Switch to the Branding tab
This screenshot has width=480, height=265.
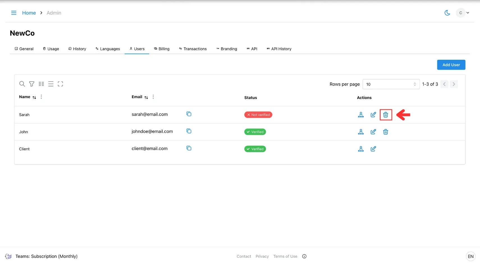(x=227, y=49)
